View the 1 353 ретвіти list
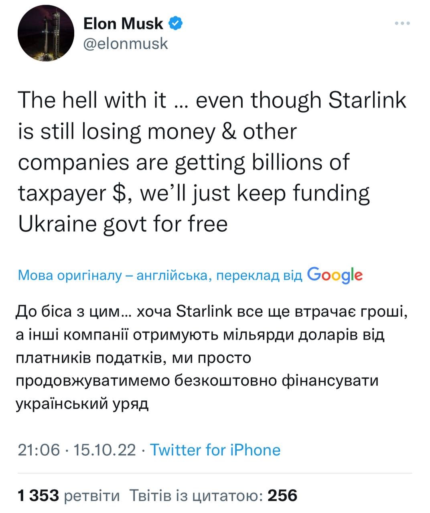430x513 pixels. [x=69, y=495]
